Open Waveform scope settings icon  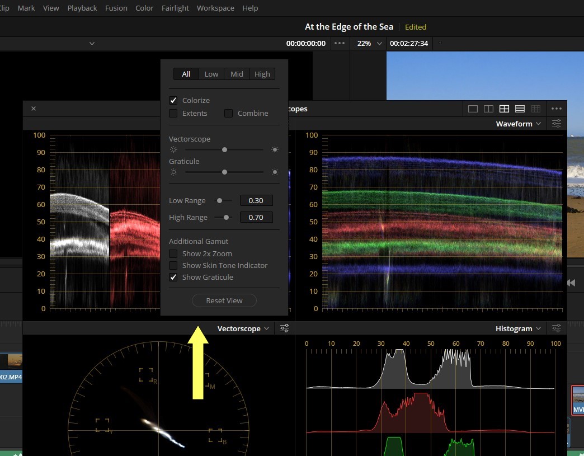click(x=557, y=124)
